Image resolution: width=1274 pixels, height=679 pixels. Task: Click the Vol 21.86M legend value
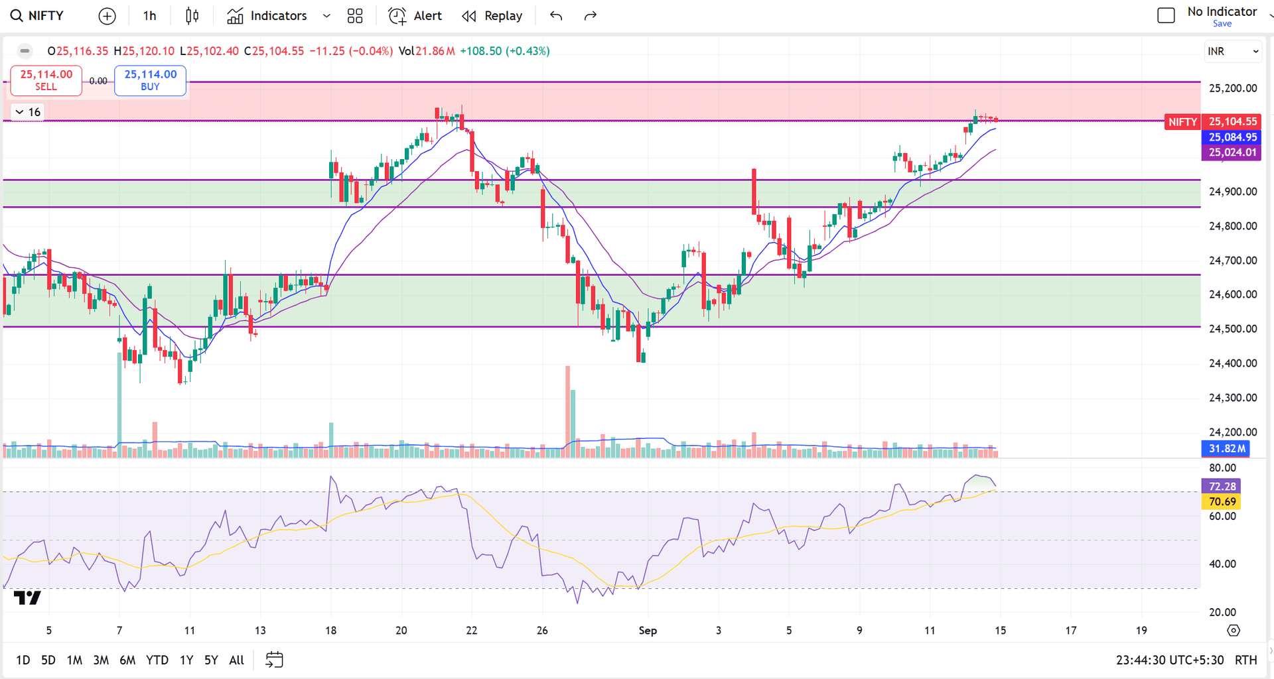tap(427, 51)
